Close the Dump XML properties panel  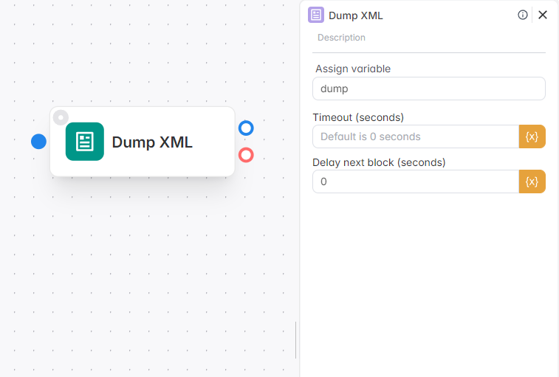(x=543, y=15)
